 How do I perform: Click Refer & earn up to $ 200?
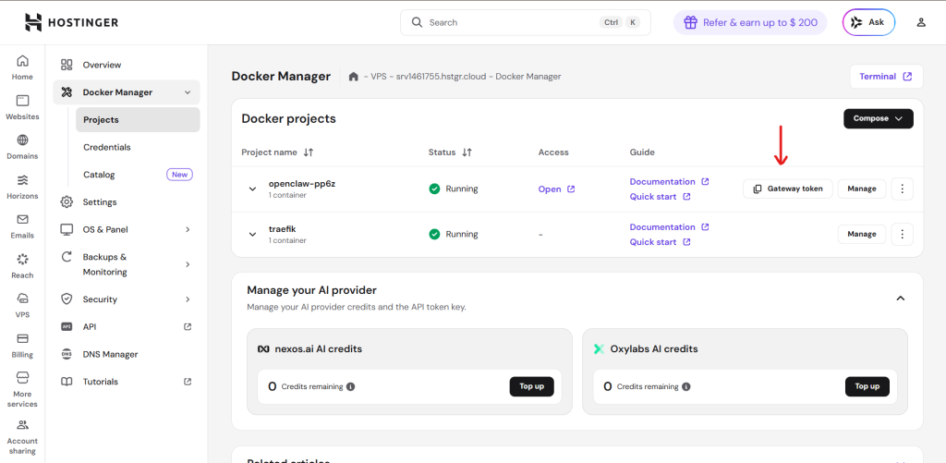(750, 22)
